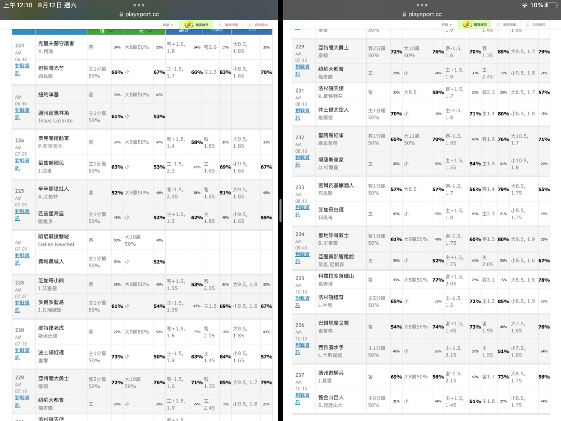
Task: Open 對戰資訊 link for game 225
Action: pos(22,215)
